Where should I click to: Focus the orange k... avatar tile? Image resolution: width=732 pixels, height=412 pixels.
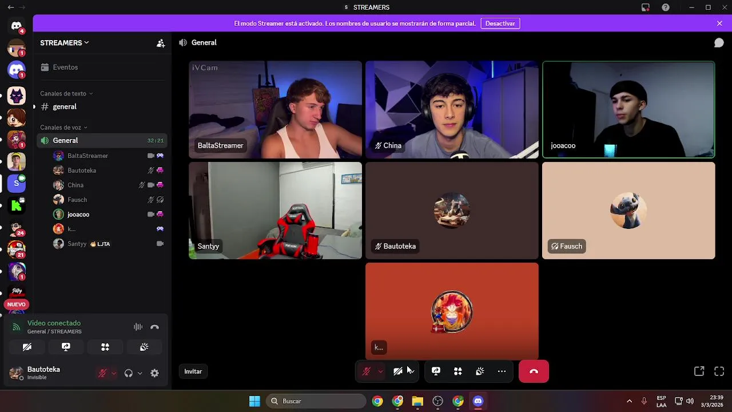[452, 311]
